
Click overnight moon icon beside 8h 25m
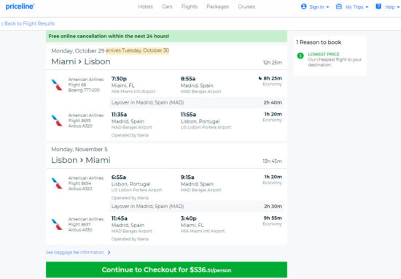(x=260, y=78)
